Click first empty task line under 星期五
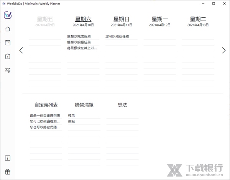 pos(45,37)
